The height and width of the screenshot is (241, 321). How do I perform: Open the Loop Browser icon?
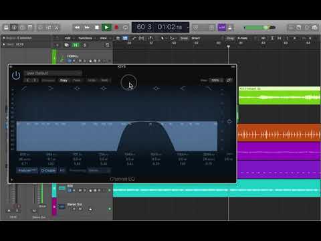click(x=307, y=27)
